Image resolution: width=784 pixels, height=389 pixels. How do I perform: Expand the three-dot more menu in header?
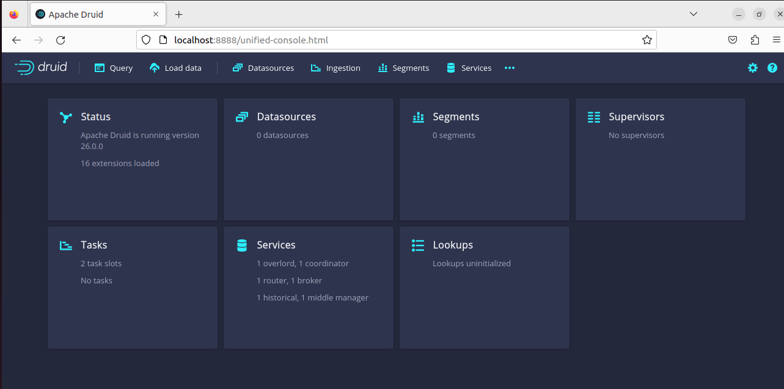[510, 68]
